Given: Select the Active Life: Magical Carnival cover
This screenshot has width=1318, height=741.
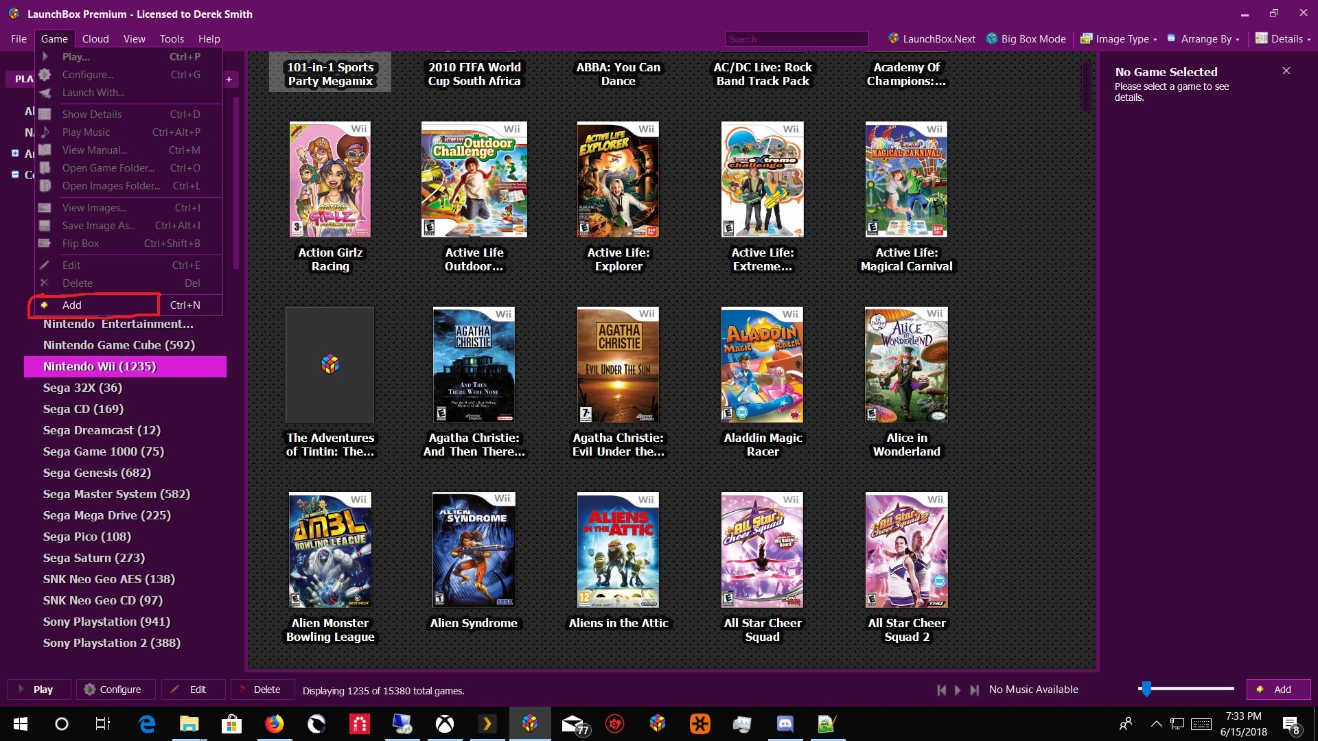Looking at the screenshot, I should (x=907, y=180).
